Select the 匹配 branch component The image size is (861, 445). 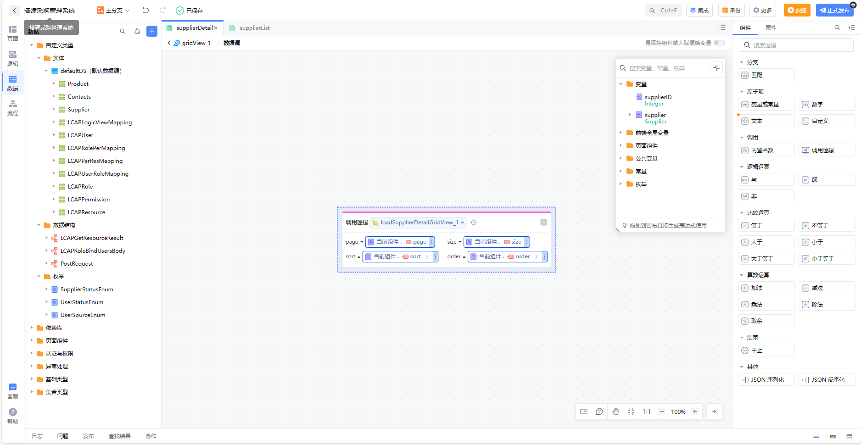(x=766, y=75)
